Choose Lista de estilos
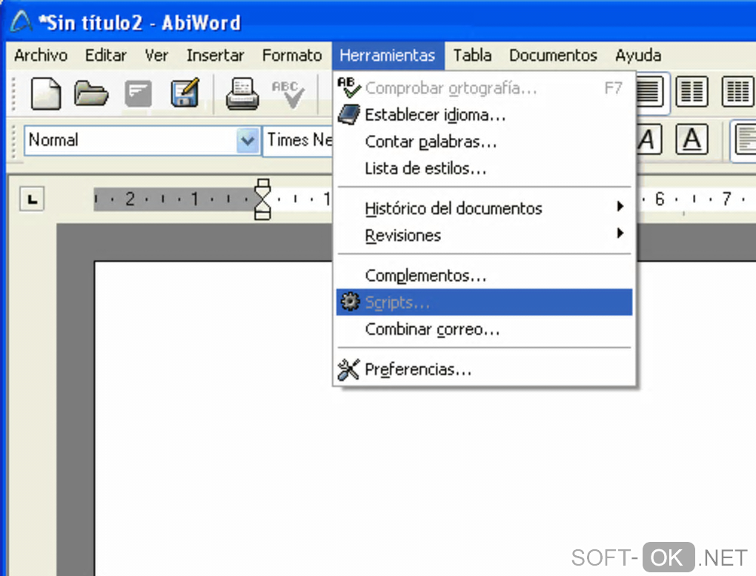 pyautogui.click(x=484, y=168)
